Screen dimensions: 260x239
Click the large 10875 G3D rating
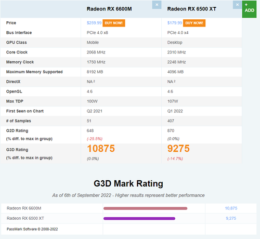101,149
